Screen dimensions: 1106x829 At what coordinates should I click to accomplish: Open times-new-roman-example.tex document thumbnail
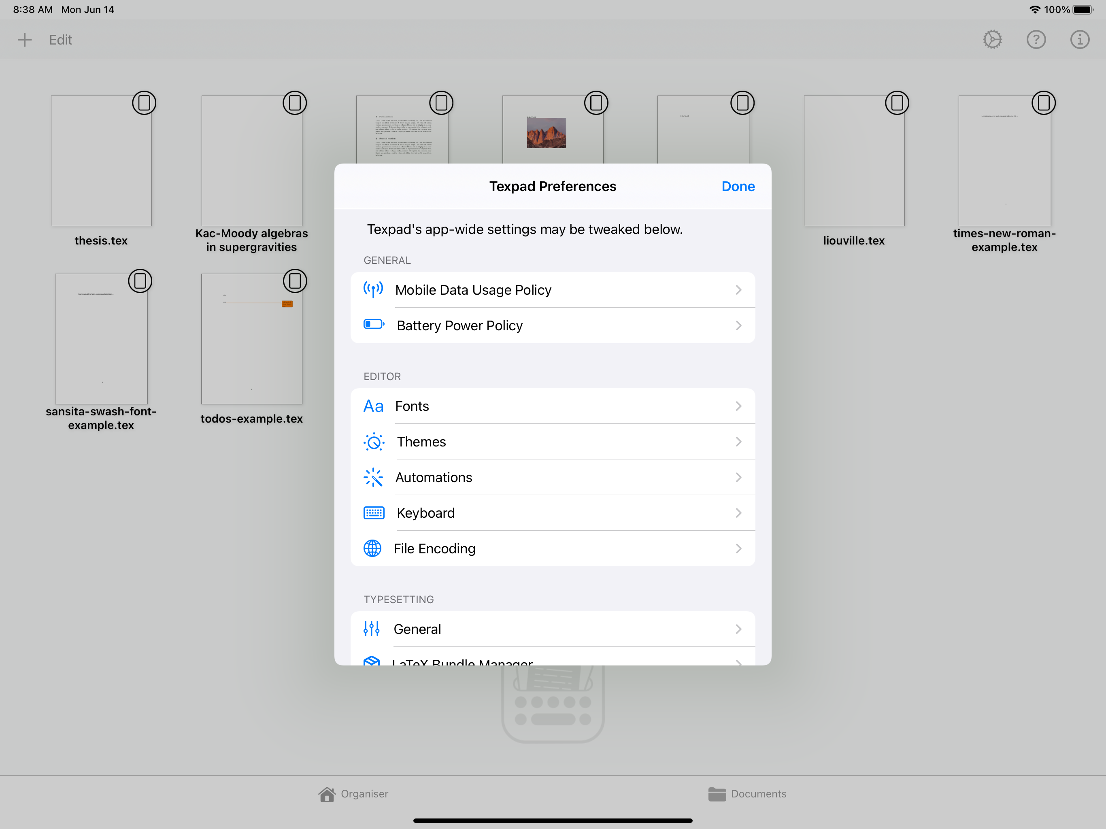[x=1004, y=161]
